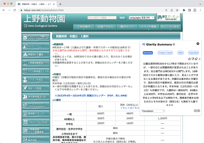
Task: Open 動物園サポーター sidebar item
Action: [36, 114]
